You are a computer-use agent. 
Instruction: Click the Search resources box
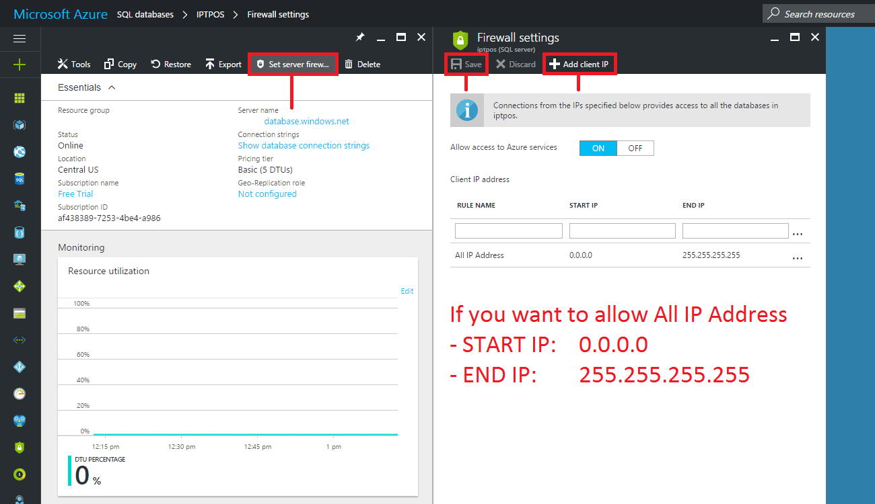tap(818, 13)
